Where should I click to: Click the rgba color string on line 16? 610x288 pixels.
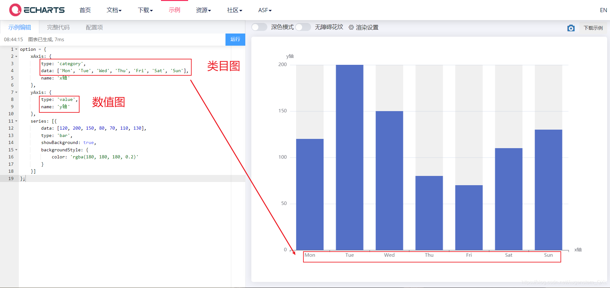pyautogui.click(x=104, y=157)
